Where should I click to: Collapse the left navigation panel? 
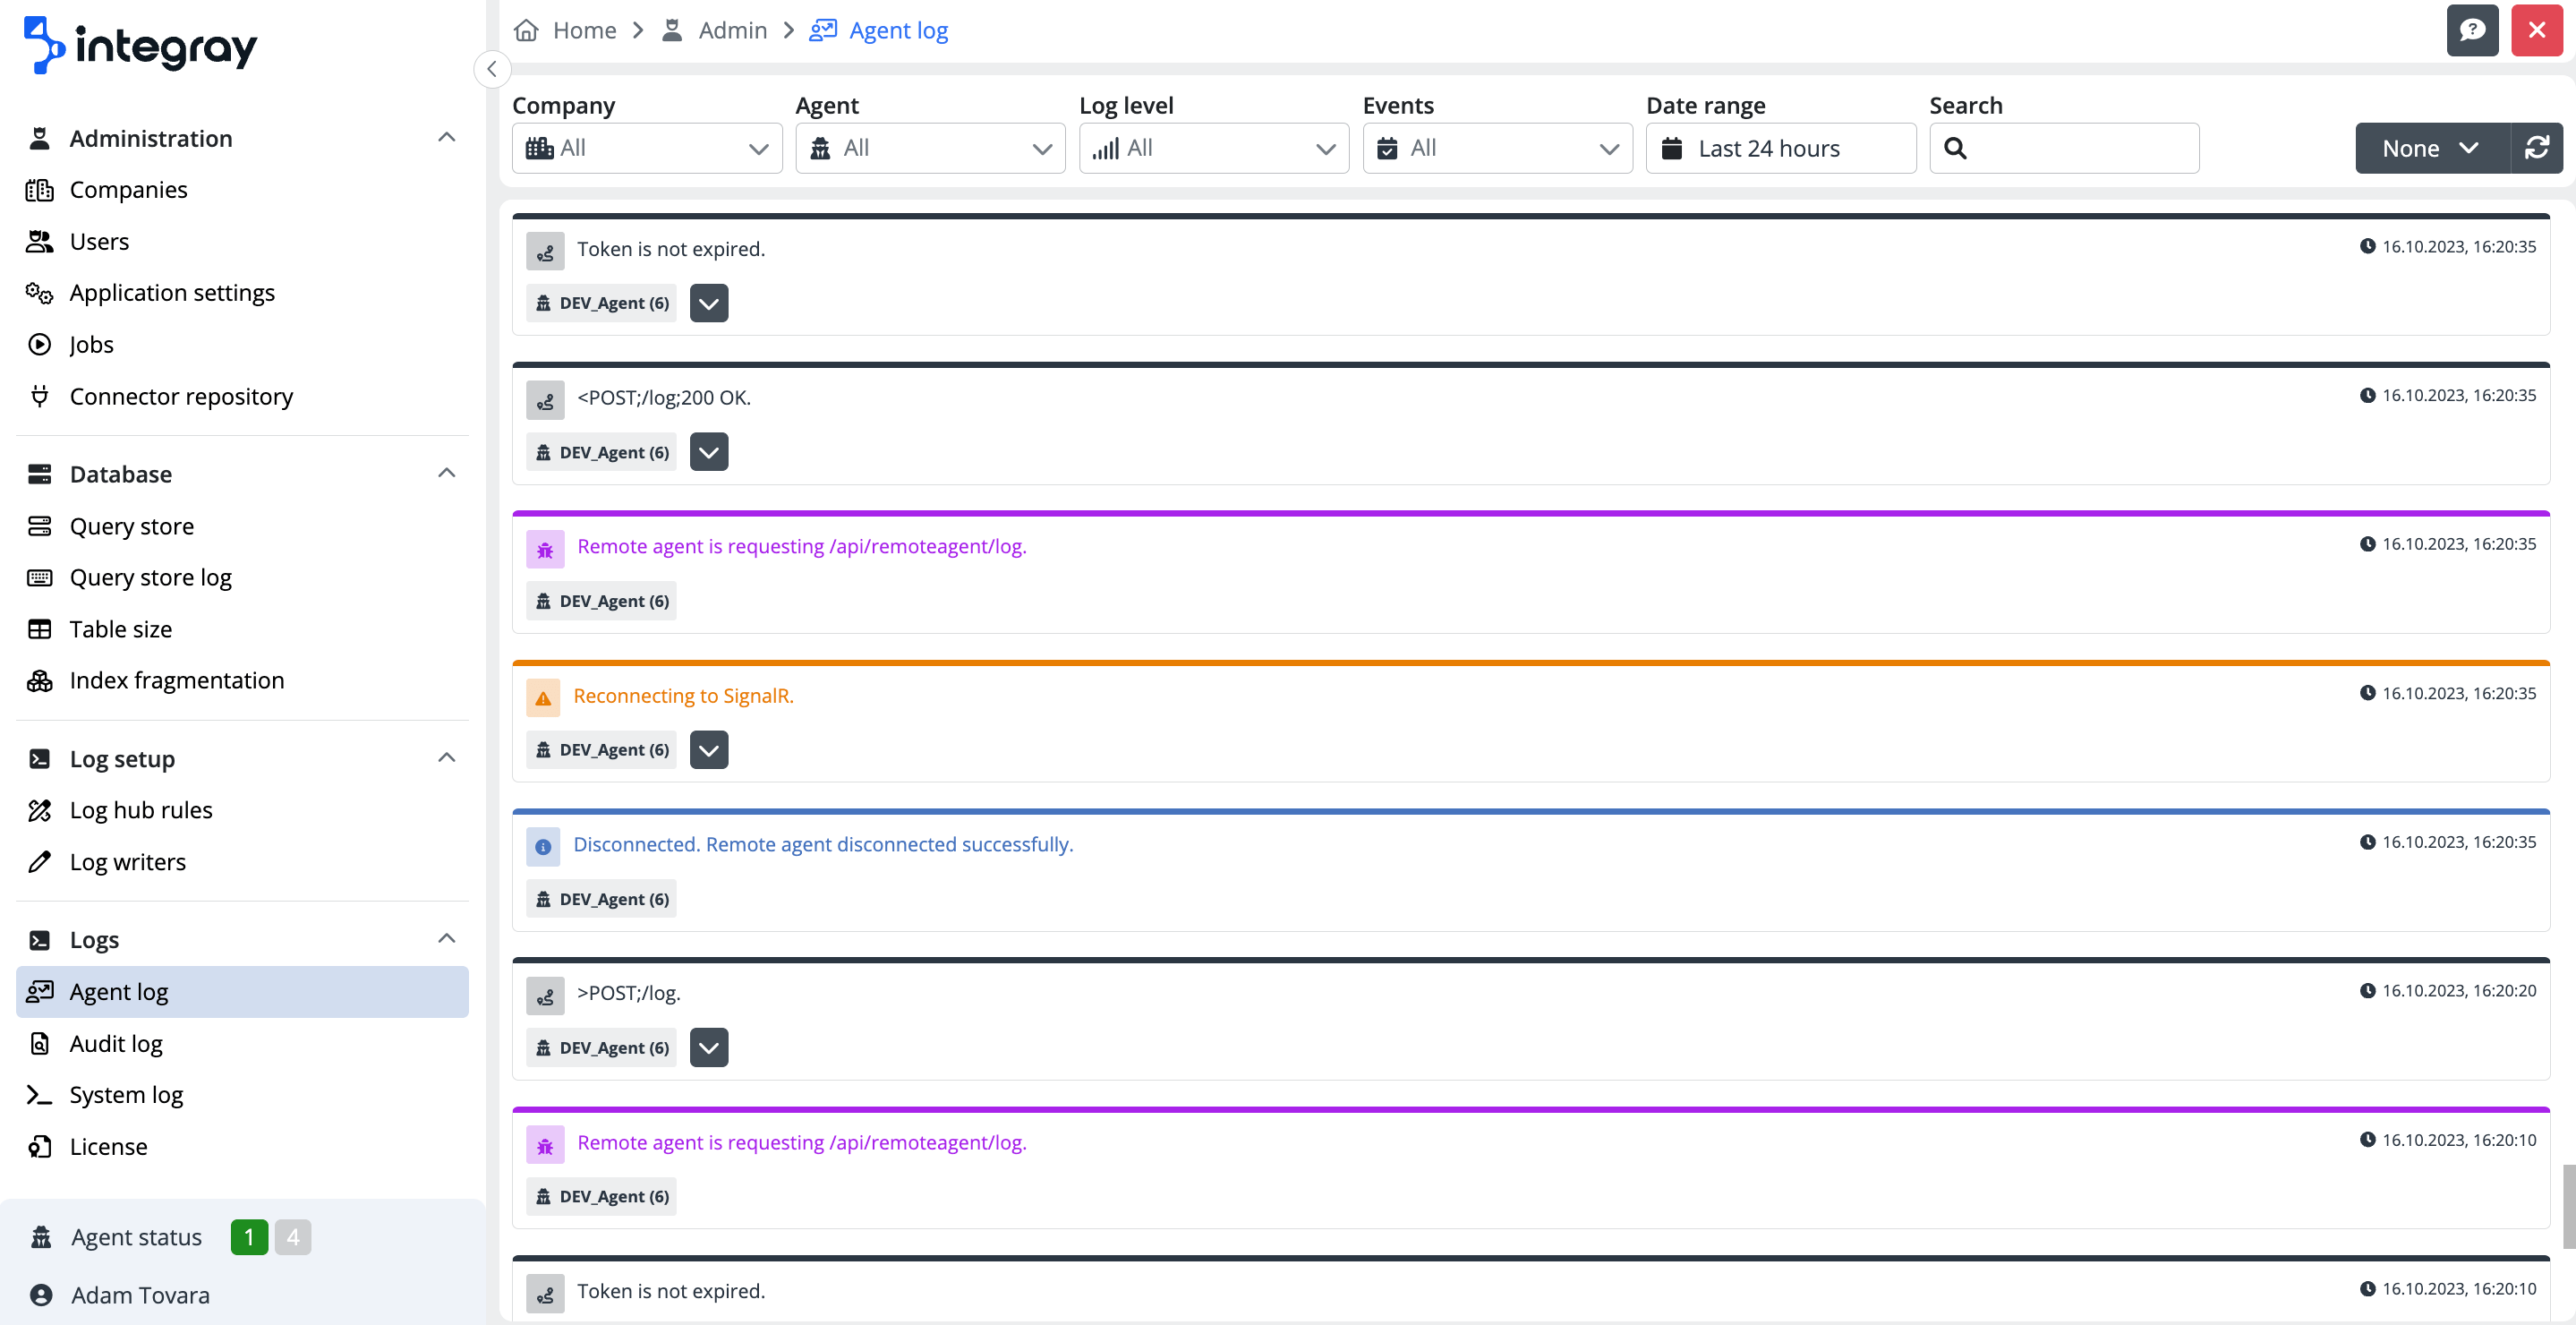click(x=492, y=69)
